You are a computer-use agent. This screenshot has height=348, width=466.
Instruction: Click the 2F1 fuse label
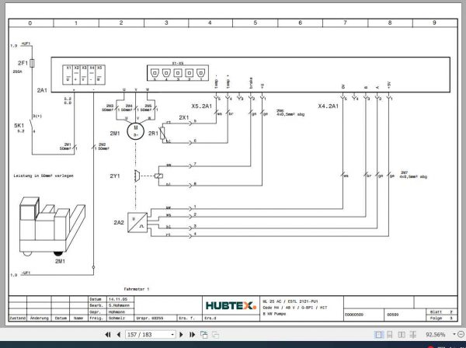pos(23,63)
